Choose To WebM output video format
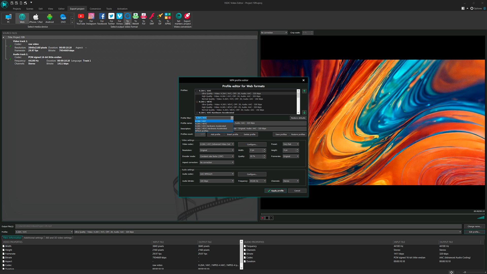Screen dimensions: 487x274 click(x=136, y=18)
